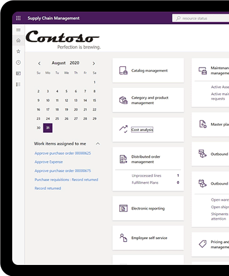Go to previous month in calendar
This screenshot has width=229, height=276.
pyautogui.click(x=40, y=63)
